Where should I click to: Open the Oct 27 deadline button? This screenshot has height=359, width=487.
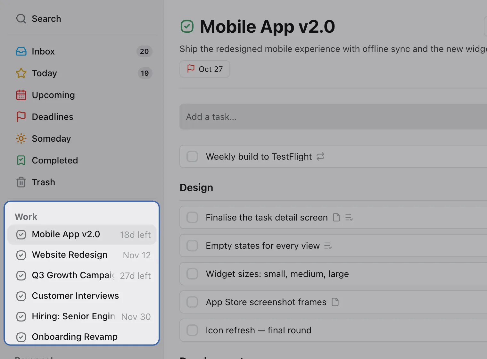pyautogui.click(x=205, y=69)
